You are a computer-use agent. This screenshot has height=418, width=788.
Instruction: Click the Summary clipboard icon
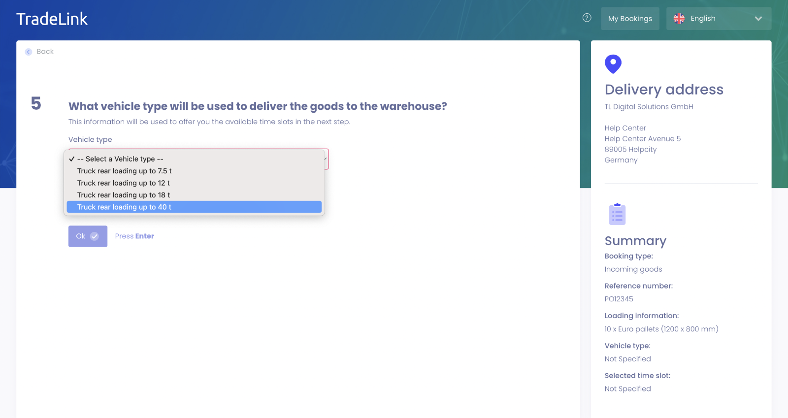pos(617,214)
